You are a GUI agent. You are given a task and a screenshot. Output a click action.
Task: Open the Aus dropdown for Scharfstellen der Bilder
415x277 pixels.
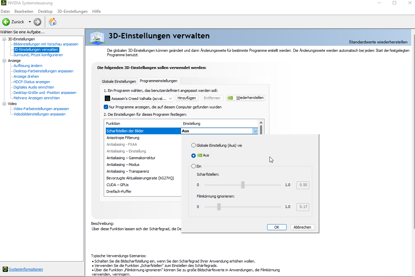[x=256, y=131]
